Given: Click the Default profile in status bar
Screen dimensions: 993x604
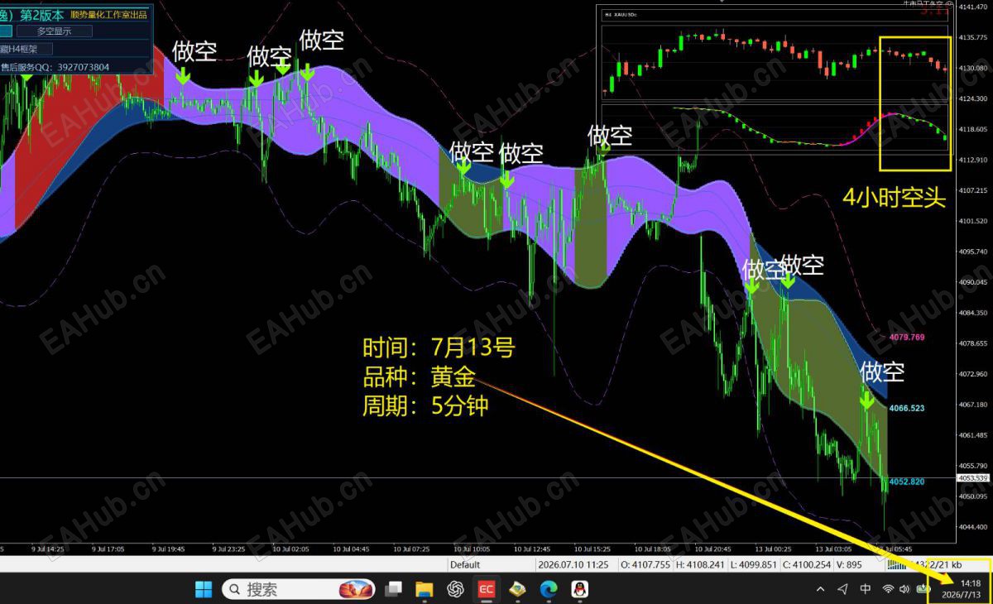Looking at the screenshot, I should point(465,565).
